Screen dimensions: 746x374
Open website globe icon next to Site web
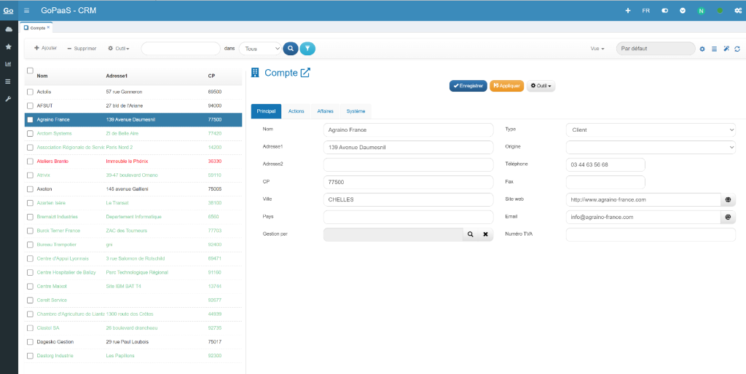click(x=727, y=199)
